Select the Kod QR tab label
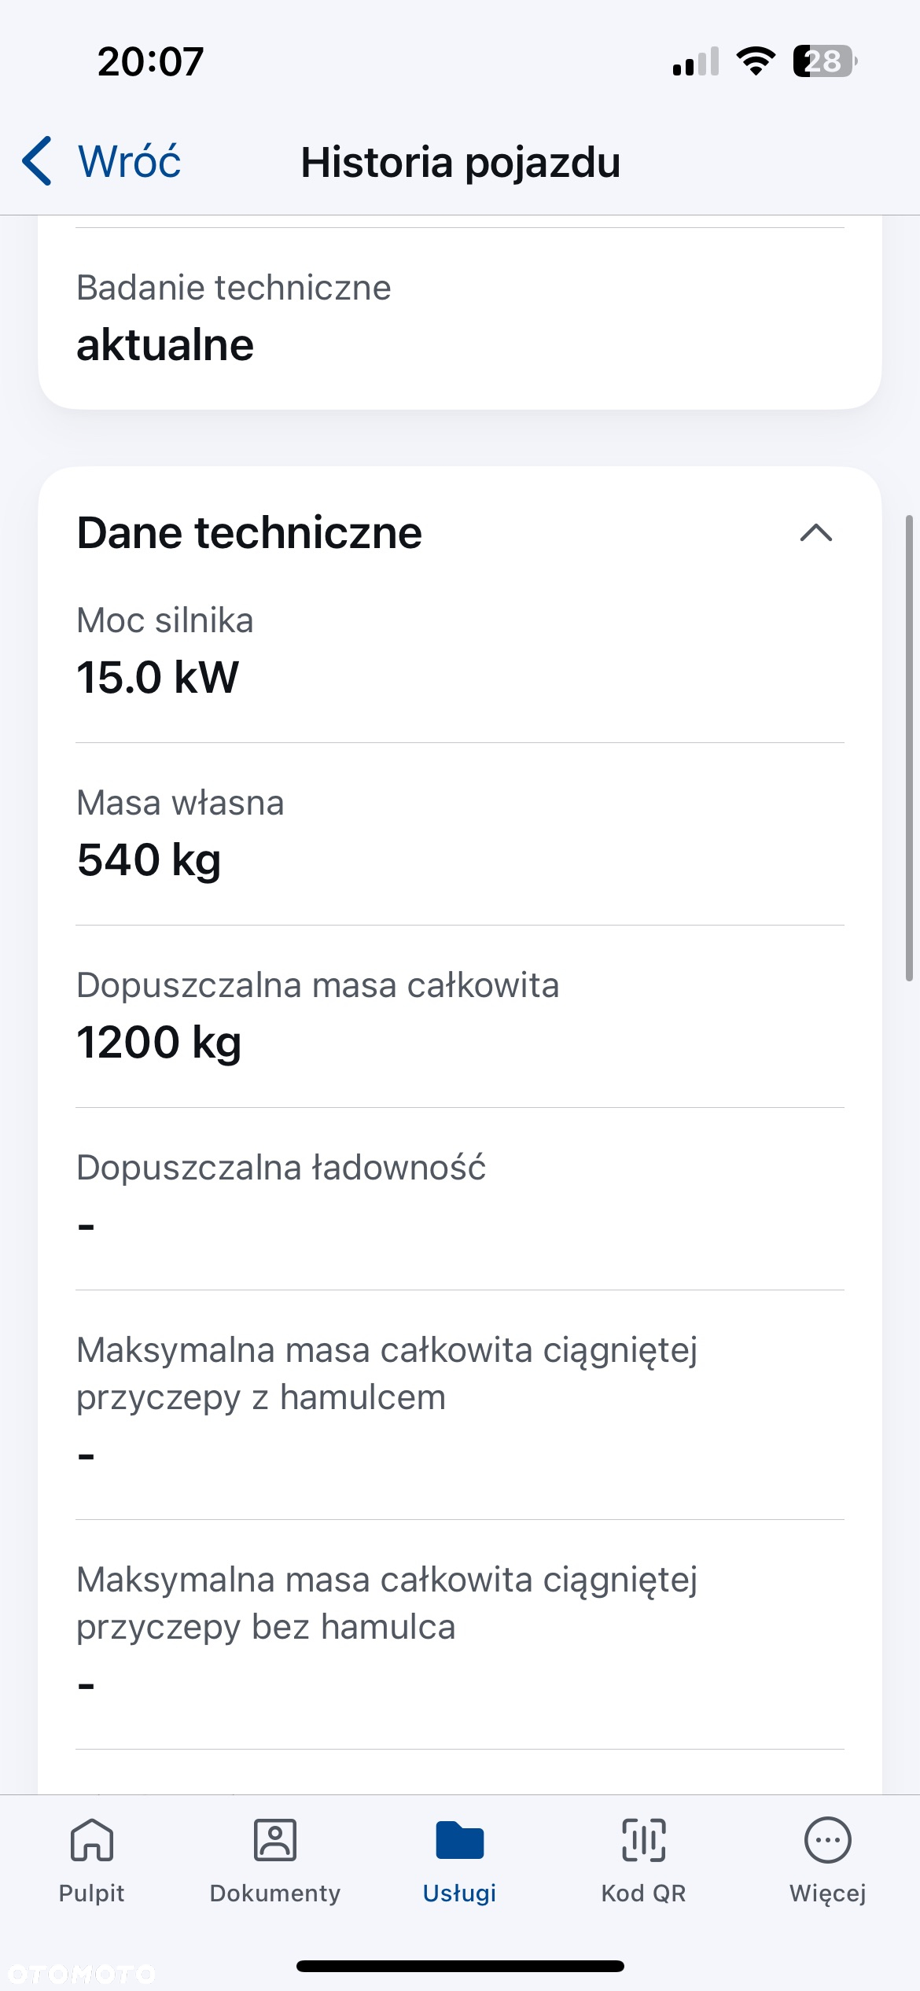This screenshot has width=920, height=1991. (x=644, y=1893)
